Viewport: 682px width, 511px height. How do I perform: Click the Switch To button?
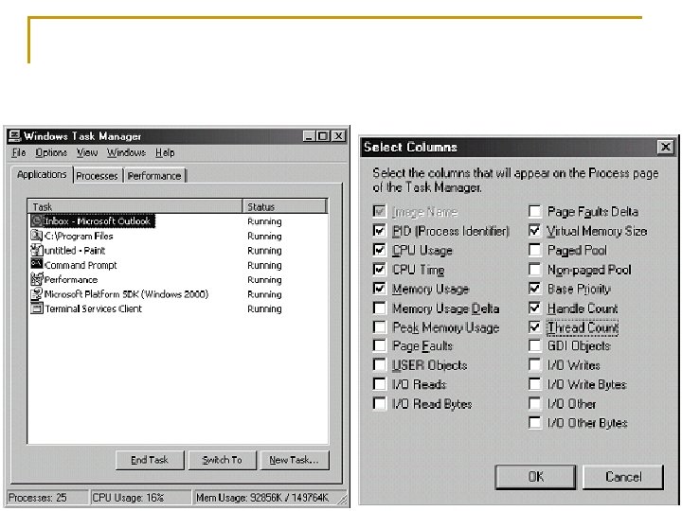222,460
